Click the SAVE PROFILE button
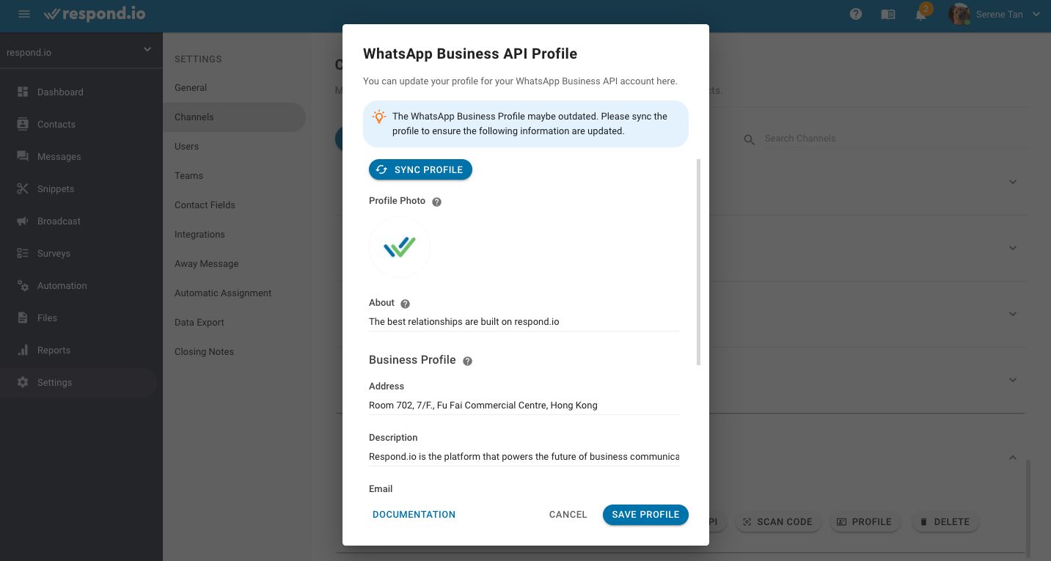The width and height of the screenshot is (1051, 561). [x=645, y=514]
